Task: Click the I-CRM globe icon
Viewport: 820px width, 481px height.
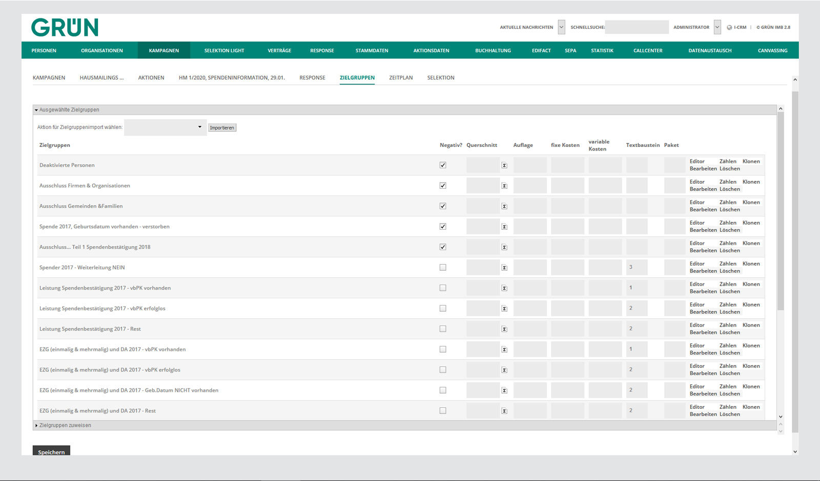Action: (x=729, y=28)
